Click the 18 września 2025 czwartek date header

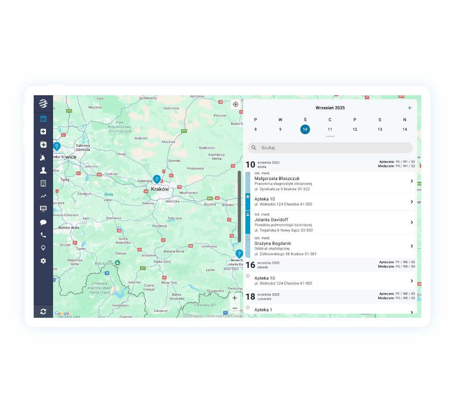[x=262, y=297]
